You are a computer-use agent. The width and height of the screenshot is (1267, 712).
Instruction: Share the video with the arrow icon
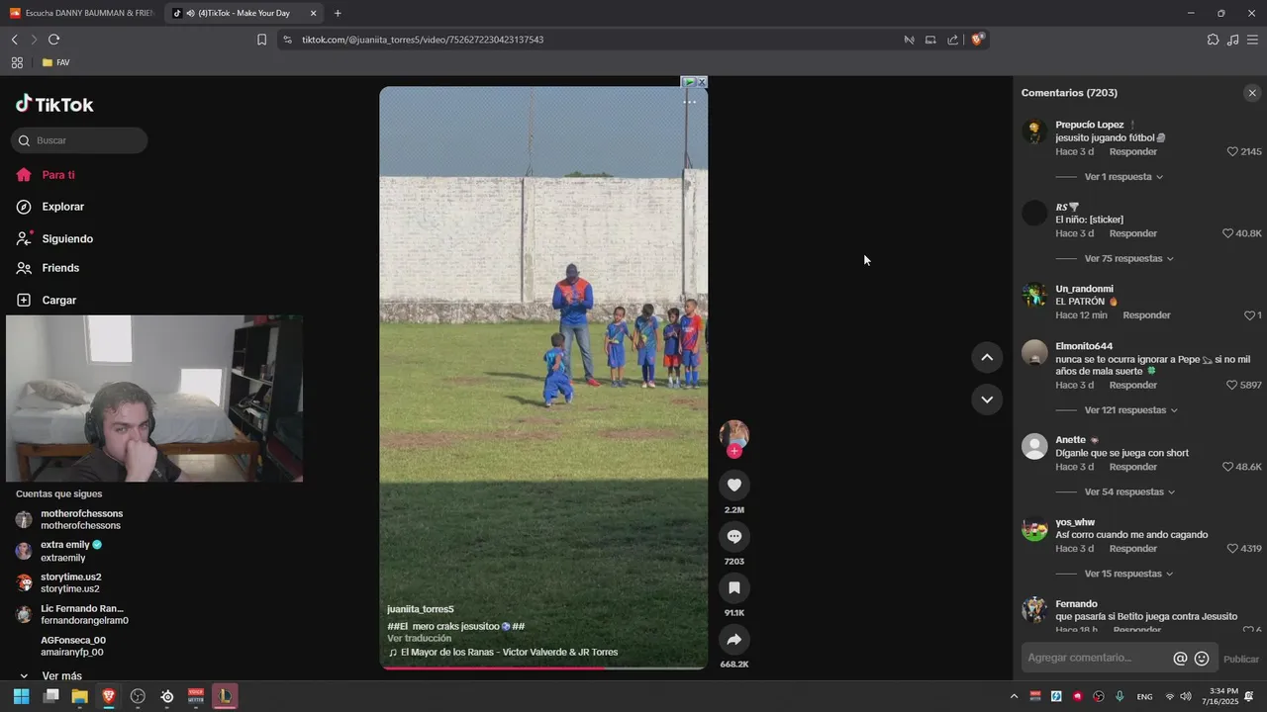pos(734,640)
